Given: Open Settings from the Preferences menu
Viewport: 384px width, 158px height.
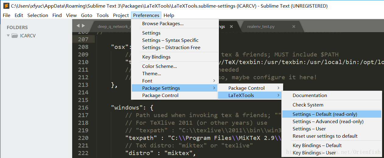Looking at the screenshot, I should point(175,33).
